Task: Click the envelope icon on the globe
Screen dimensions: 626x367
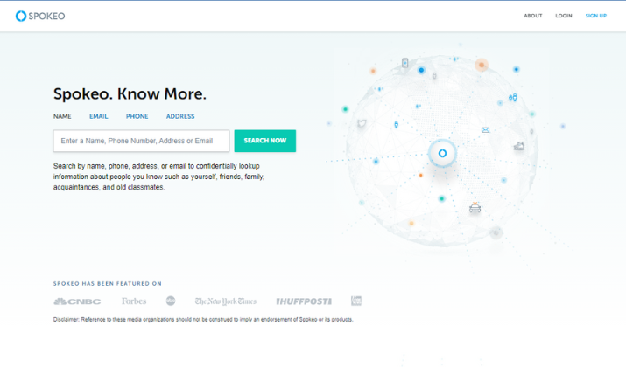Action: [485, 130]
